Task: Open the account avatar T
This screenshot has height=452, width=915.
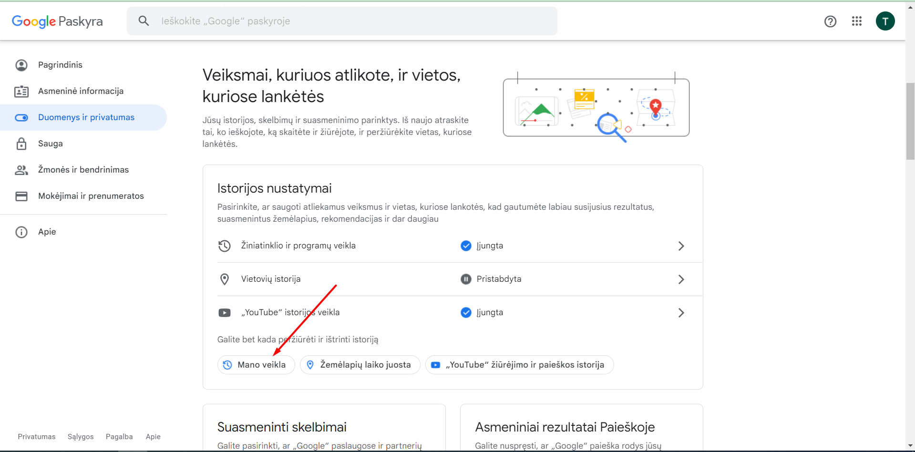Action: click(885, 21)
